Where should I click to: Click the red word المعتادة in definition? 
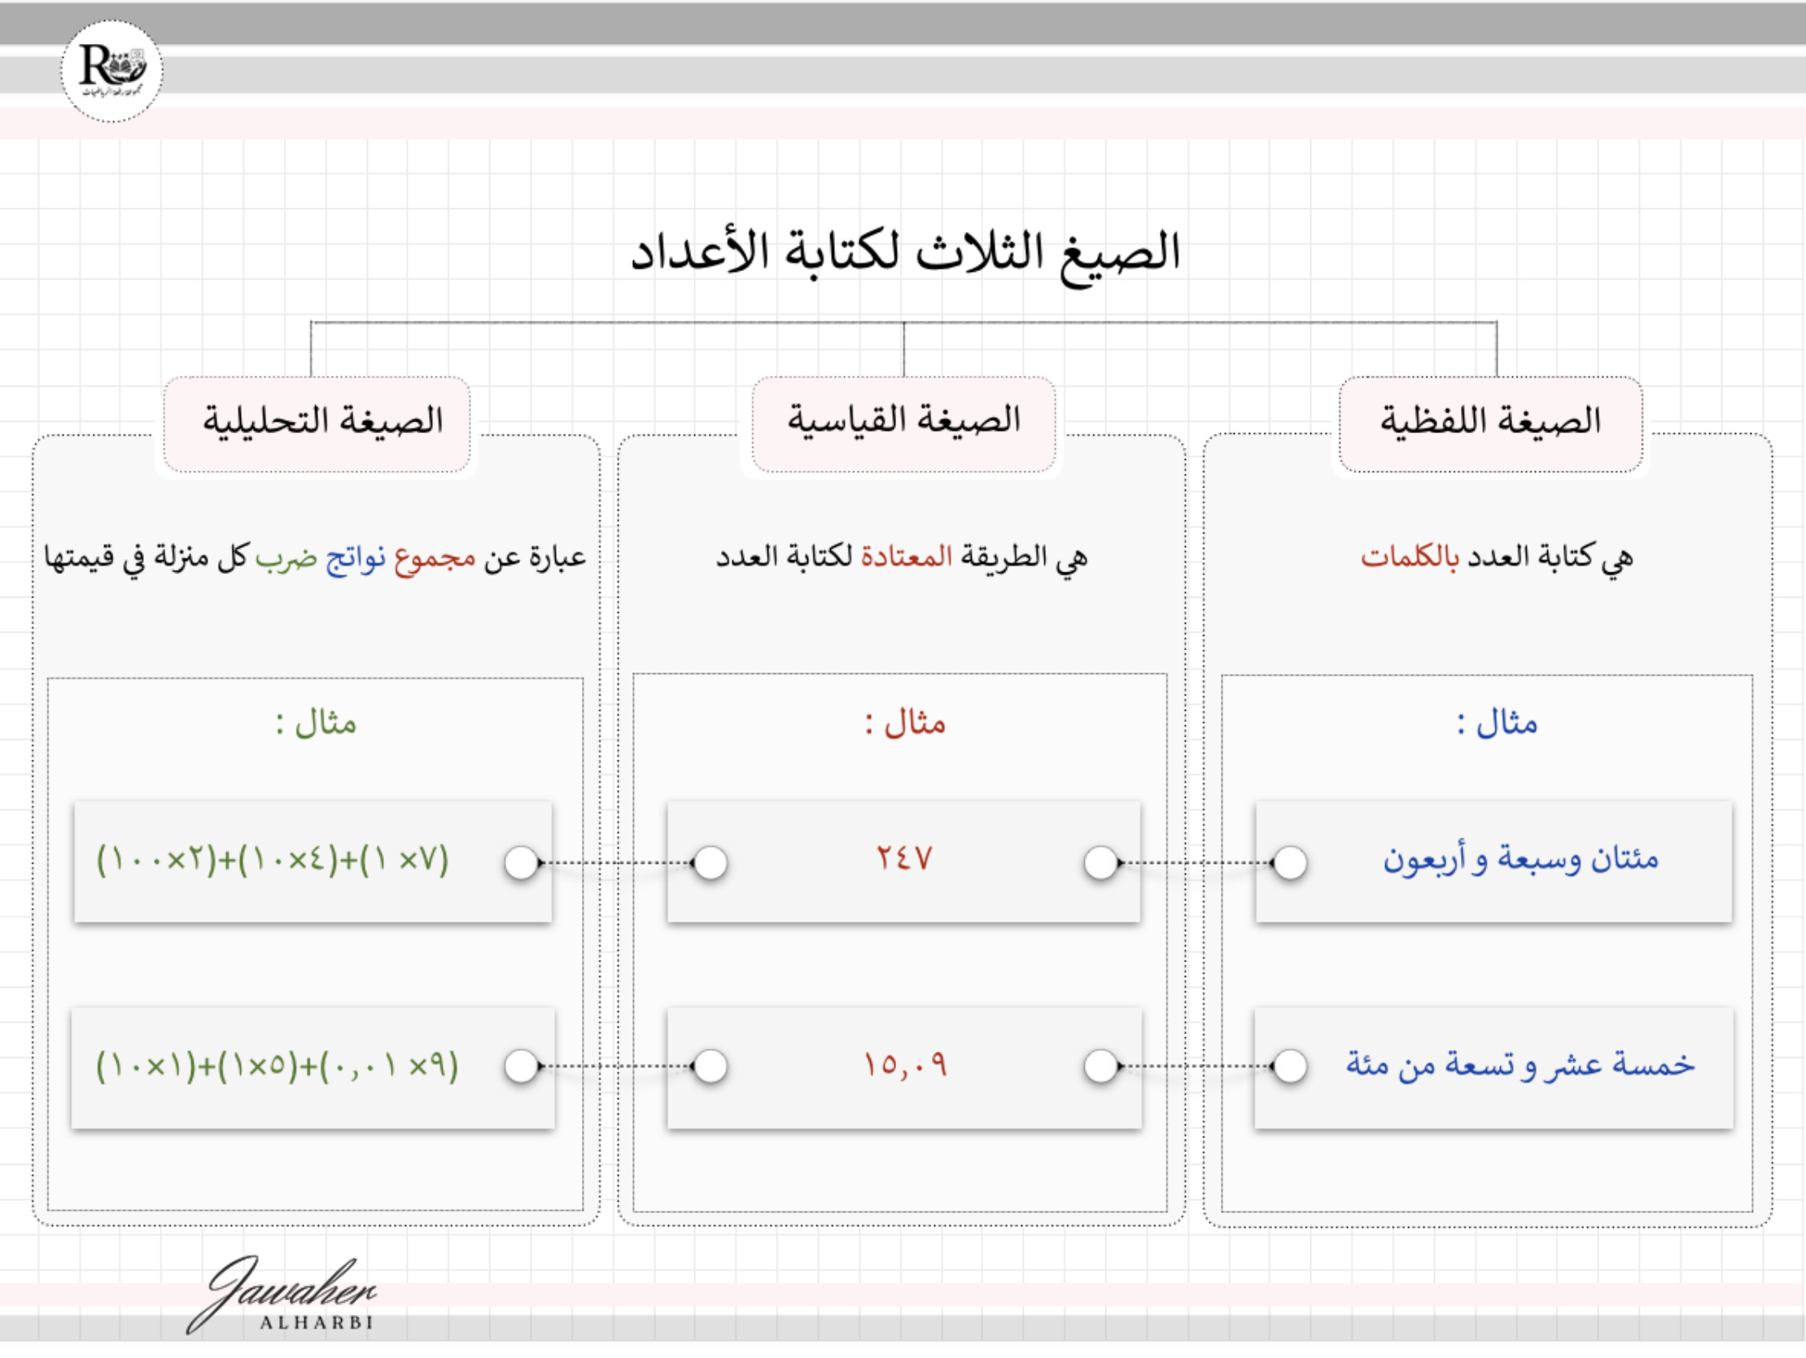(907, 558)
